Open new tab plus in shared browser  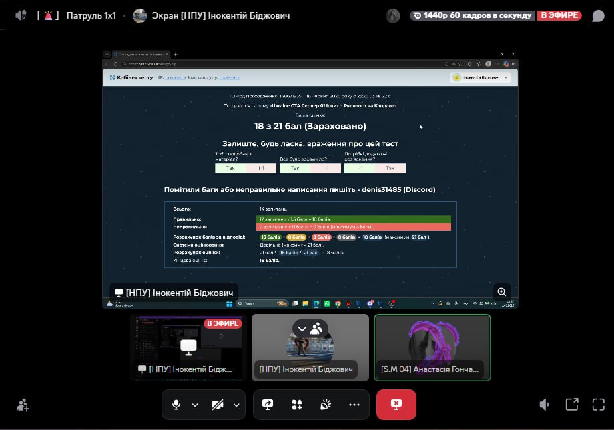click(x=175, y=55)
